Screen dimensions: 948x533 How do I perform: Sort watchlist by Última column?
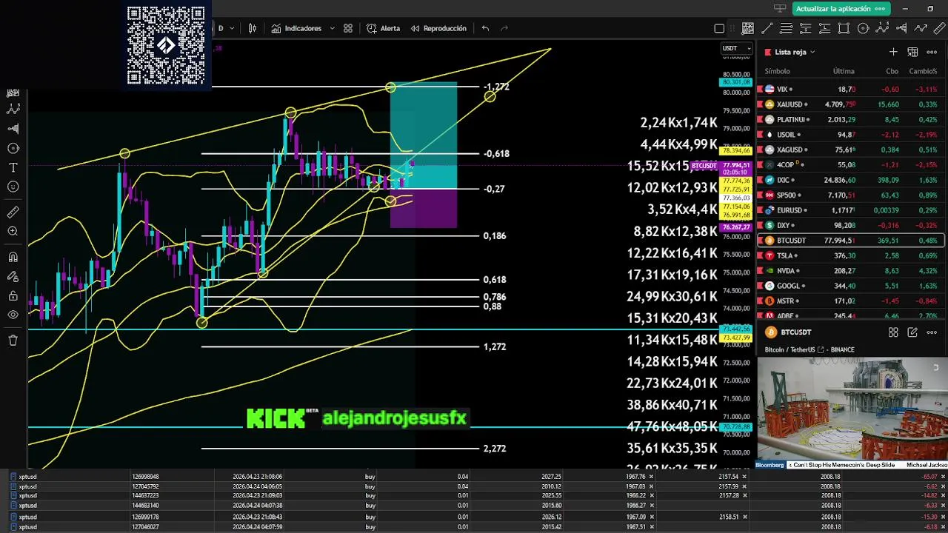coord(844,71)
